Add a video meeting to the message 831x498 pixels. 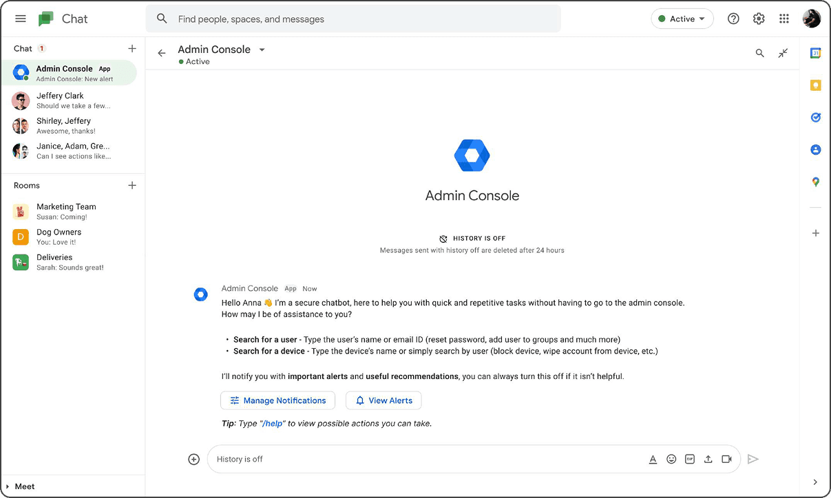[x=726, y=459]
